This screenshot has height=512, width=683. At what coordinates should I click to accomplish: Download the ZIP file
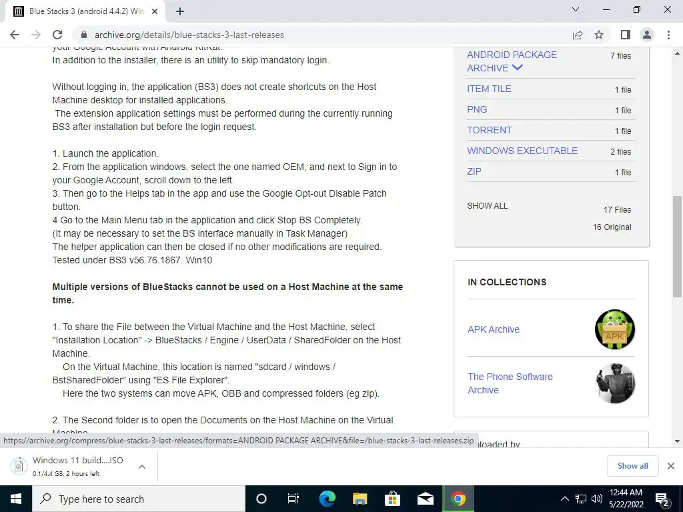point(474,171)
